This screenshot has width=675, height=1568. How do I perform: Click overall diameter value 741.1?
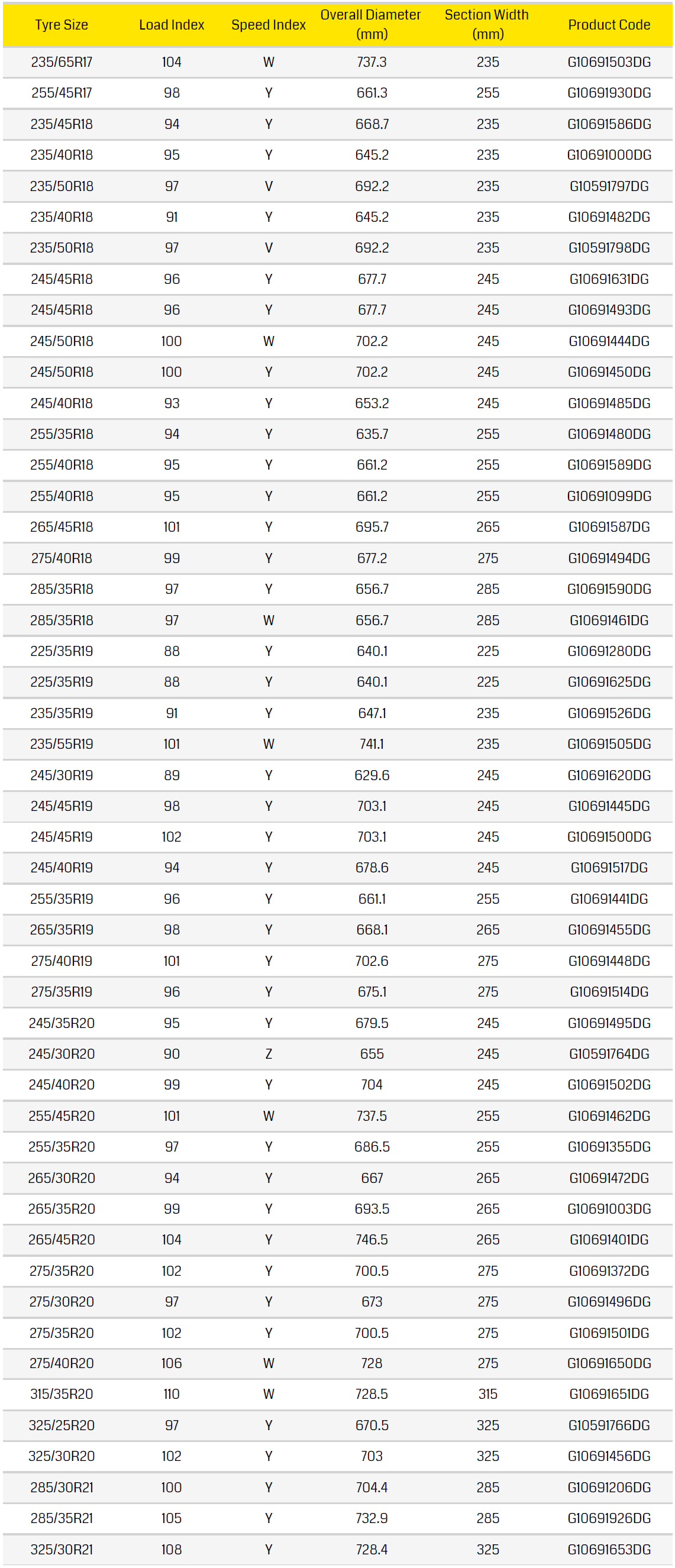tap(372, 744)
